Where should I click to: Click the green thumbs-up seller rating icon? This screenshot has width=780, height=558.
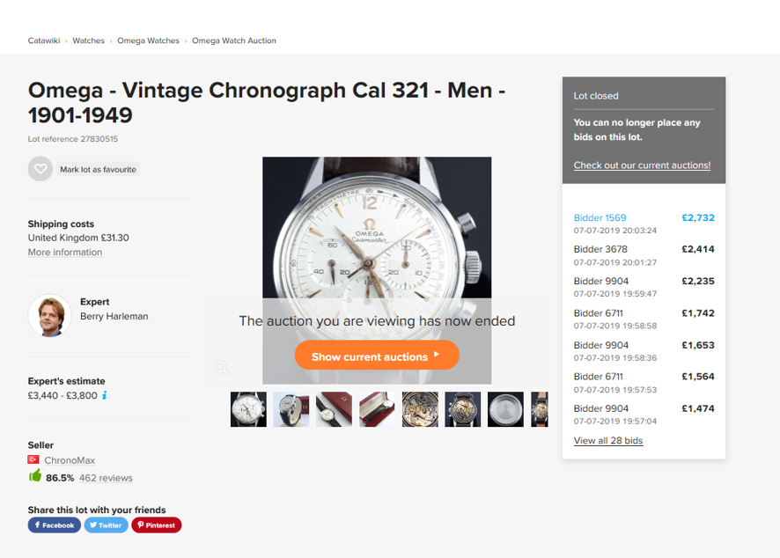pyautogui.click(x=34, y=478)
